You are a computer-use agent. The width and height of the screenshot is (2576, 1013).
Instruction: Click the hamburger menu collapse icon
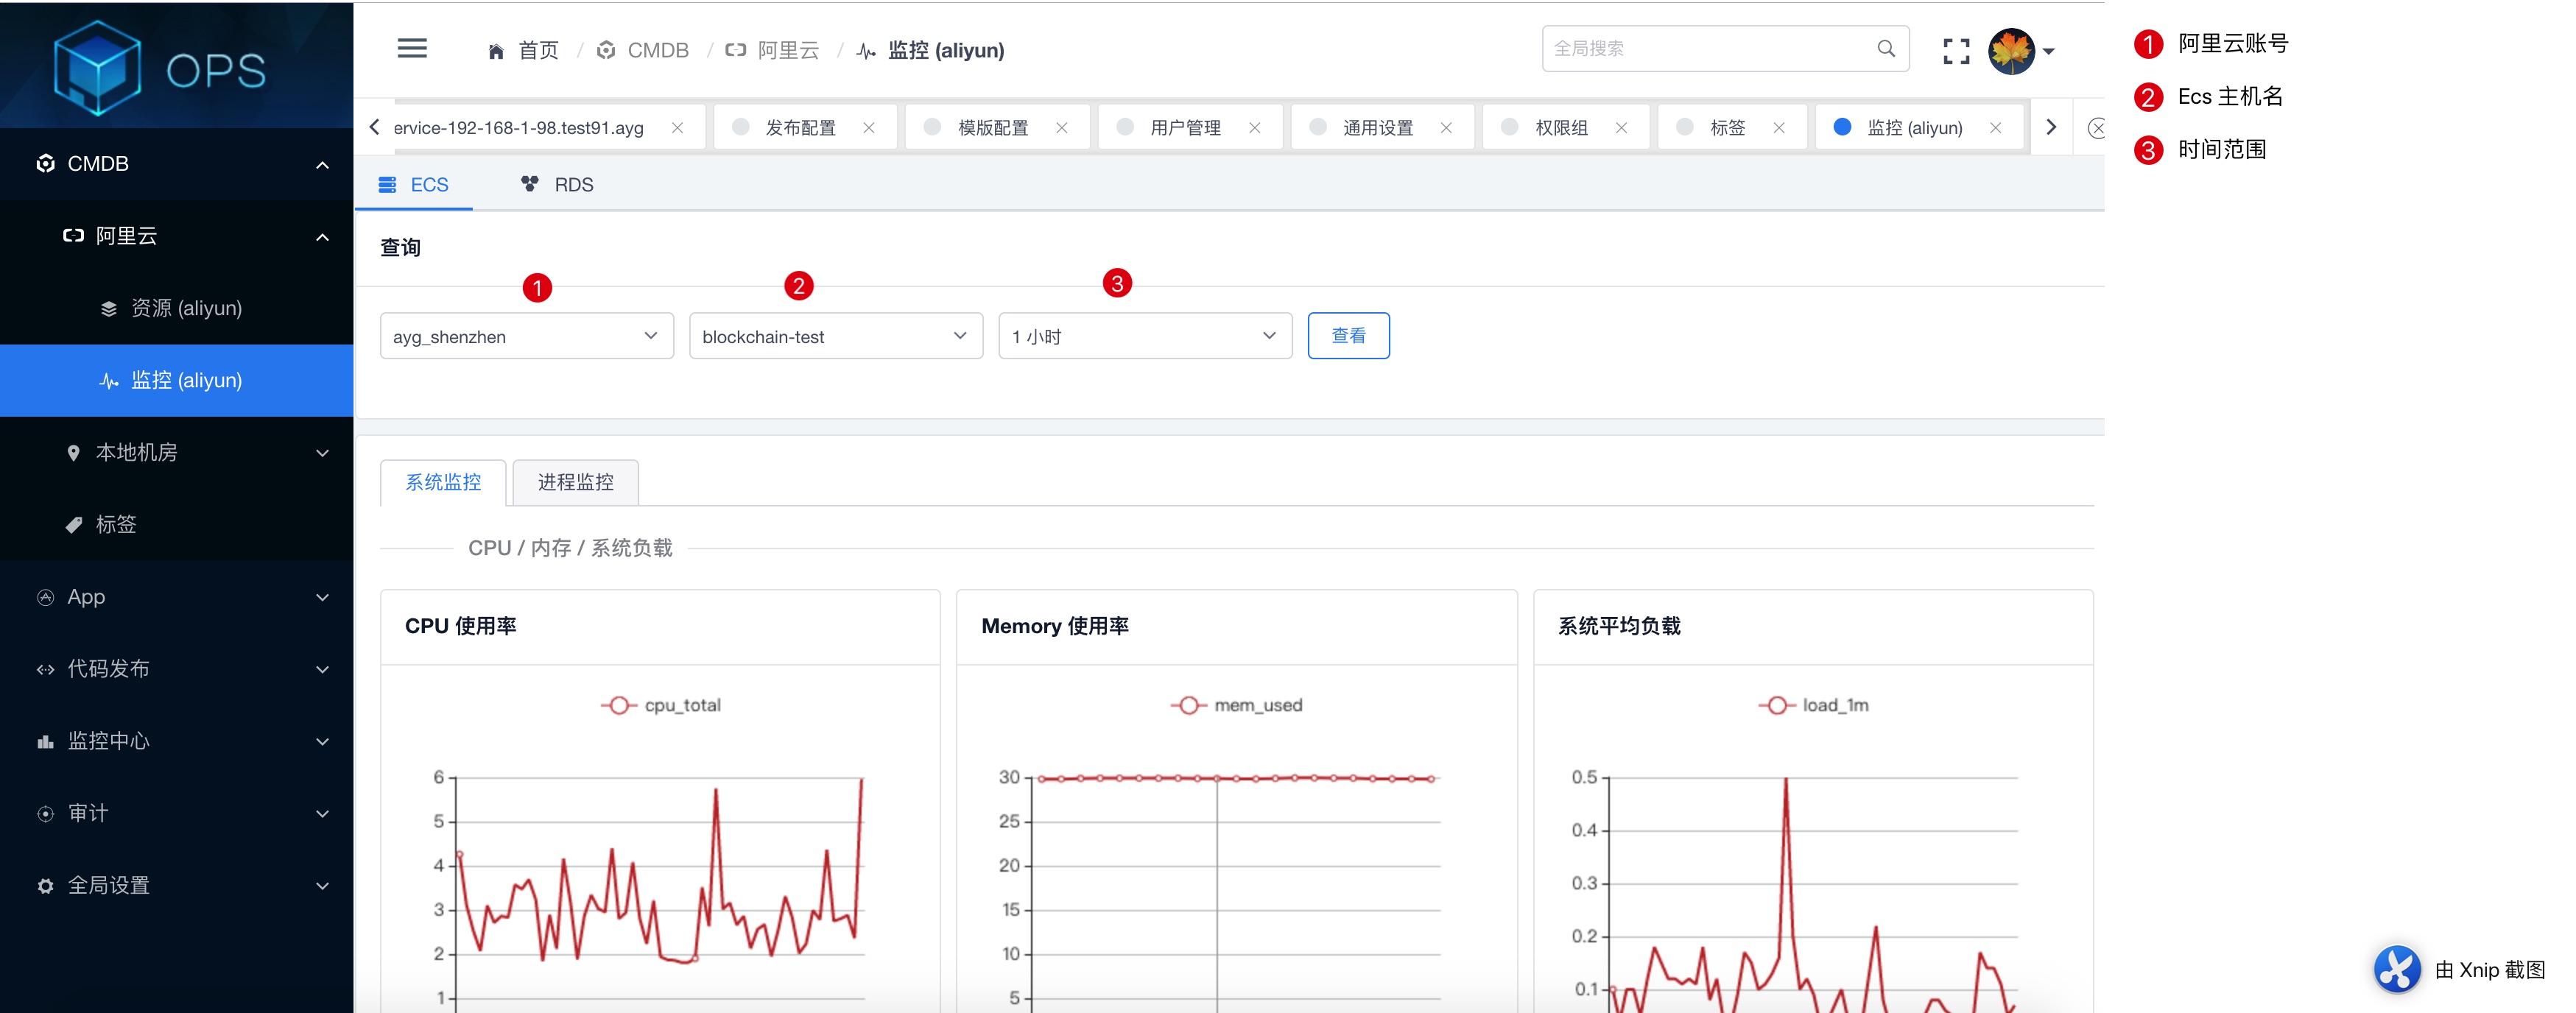(x=412, y=49)
